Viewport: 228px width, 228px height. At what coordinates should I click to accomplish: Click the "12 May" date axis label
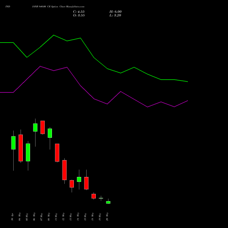point(63,217)
